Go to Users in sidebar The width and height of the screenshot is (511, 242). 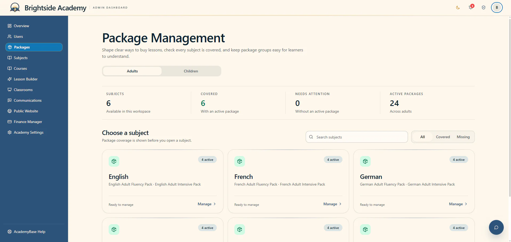(34, 36)
